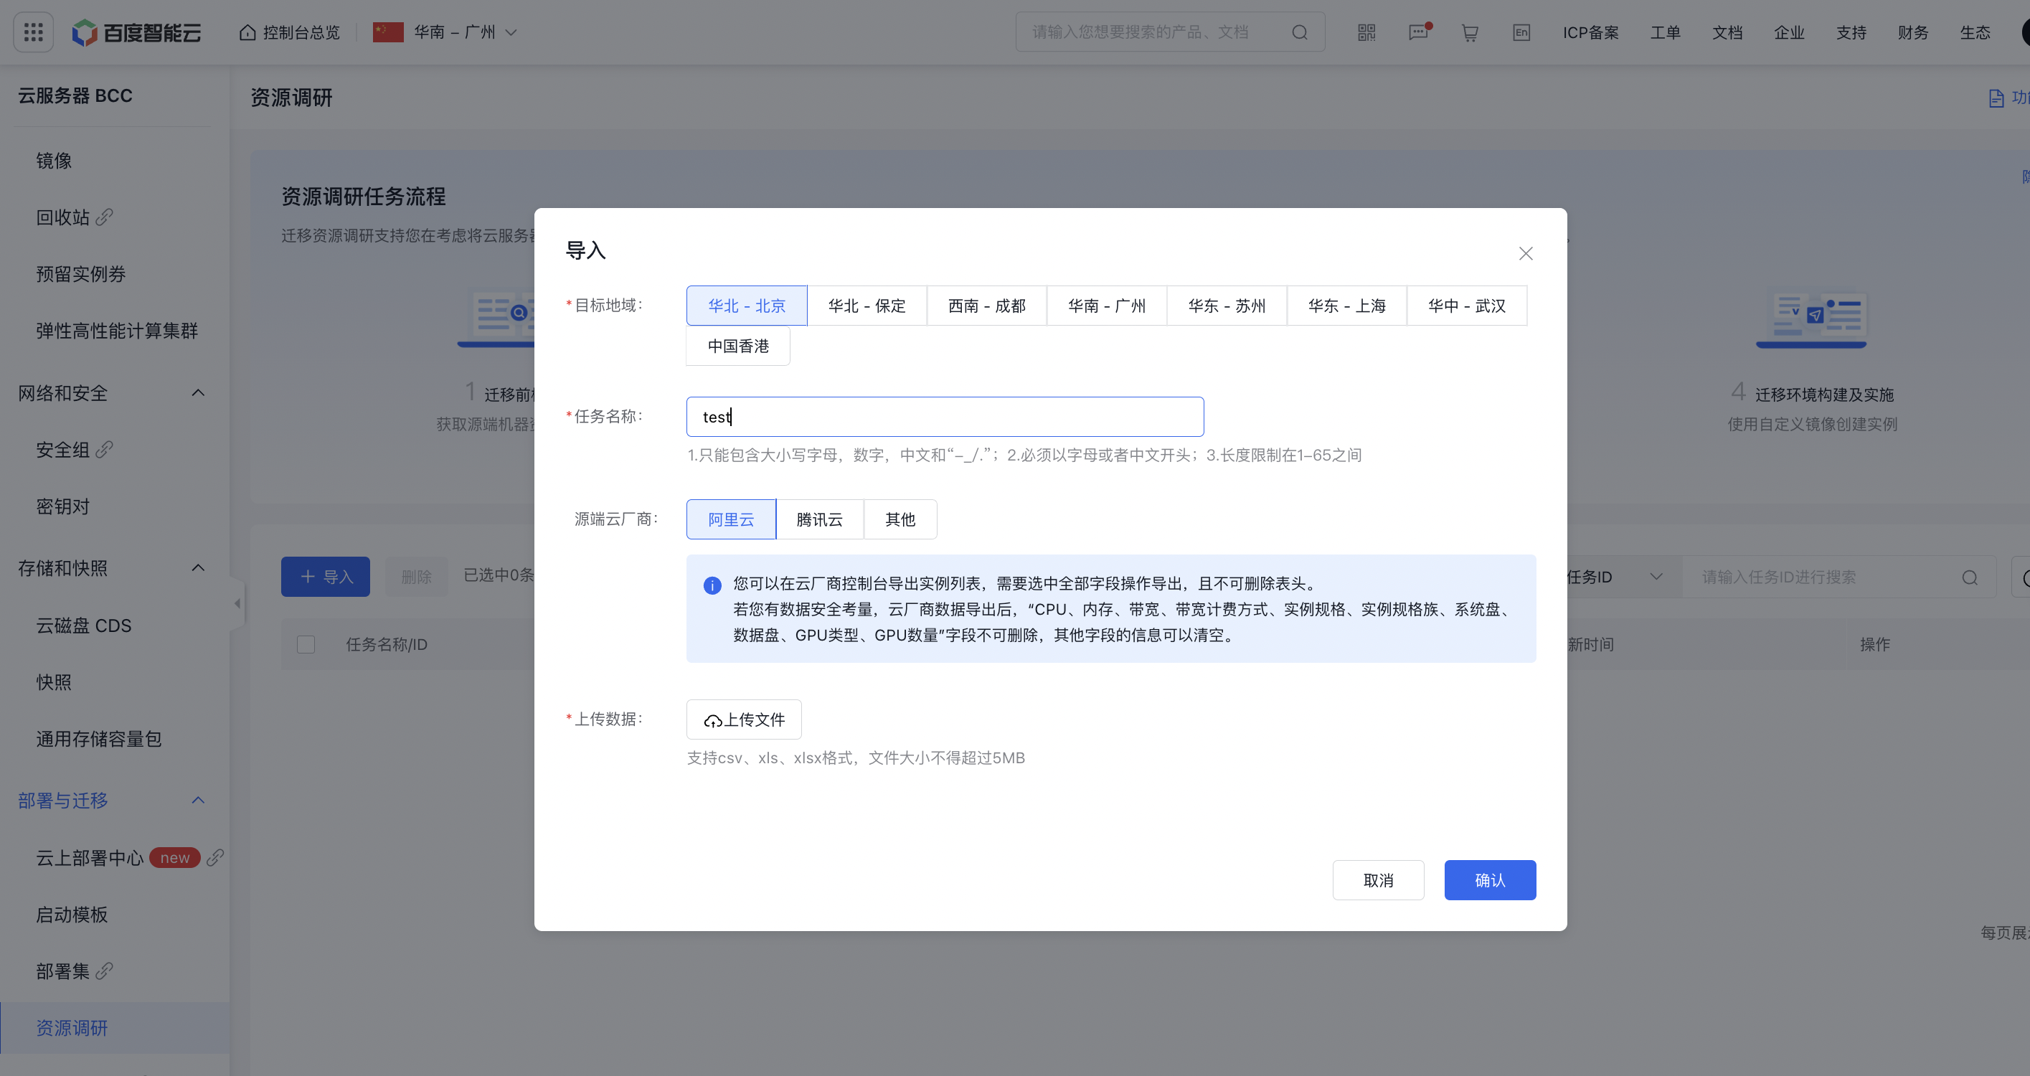Click the info icon in blue notice
The width and height of the screenshot is (2030, 1076).
[712, 585]
